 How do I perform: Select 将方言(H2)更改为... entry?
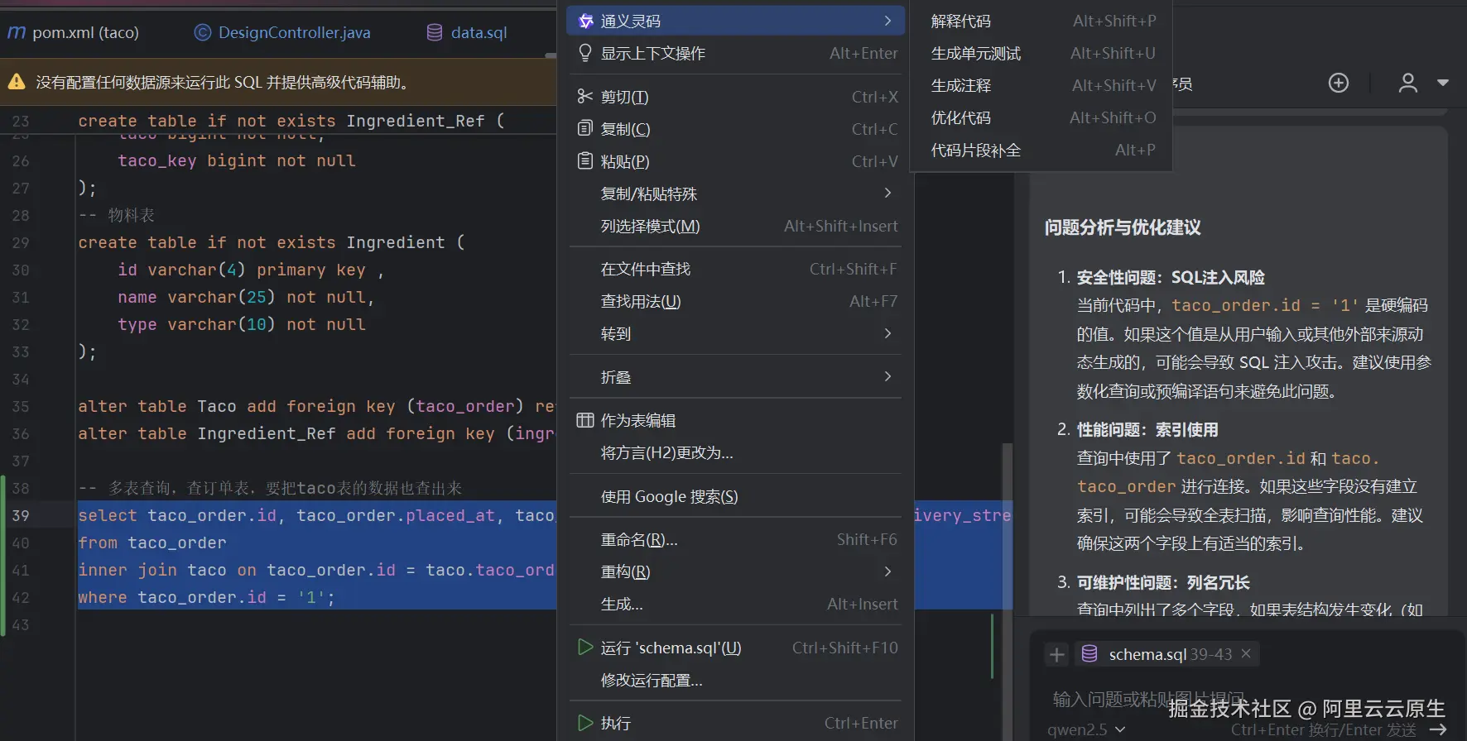click(736, 452)
